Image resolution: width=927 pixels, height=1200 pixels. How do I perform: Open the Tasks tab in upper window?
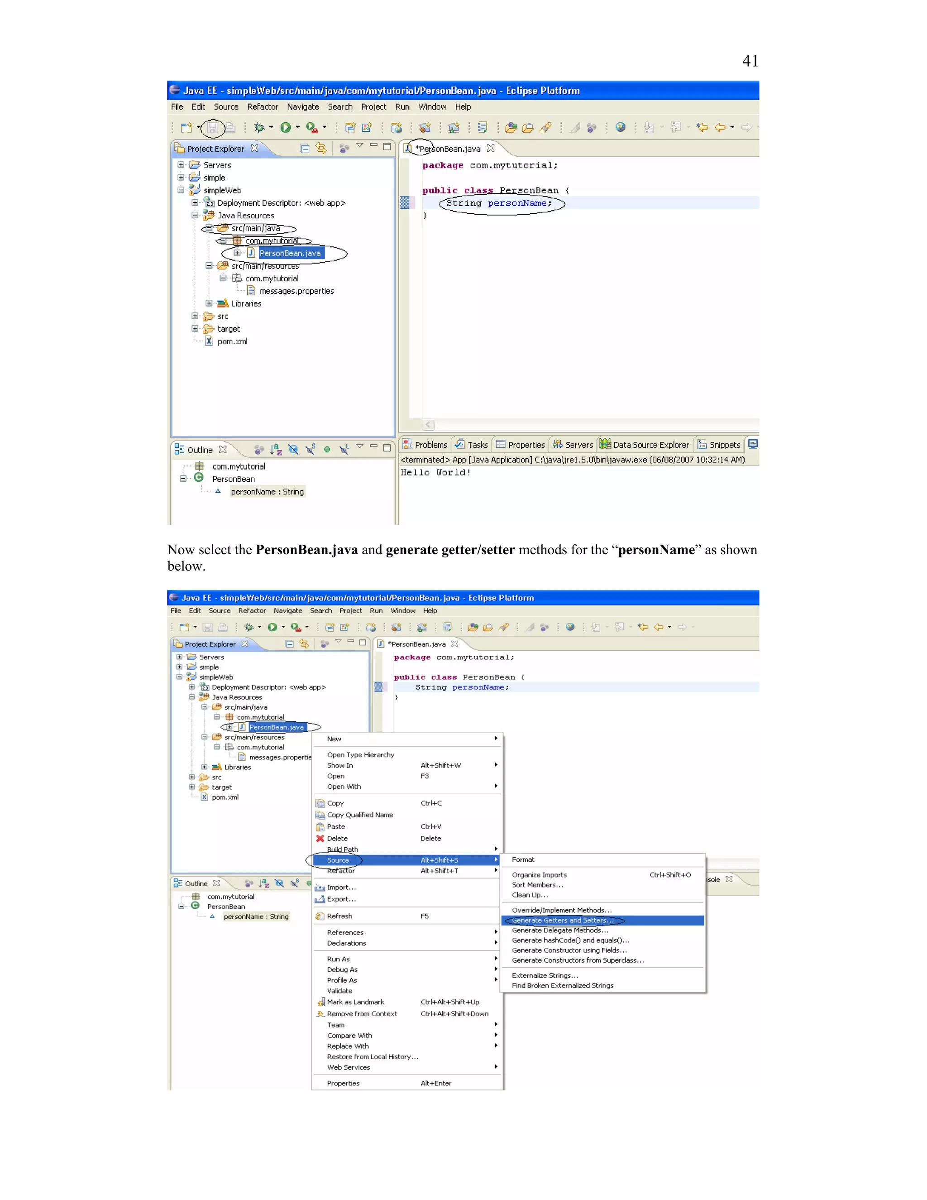(x=471, y=445)
